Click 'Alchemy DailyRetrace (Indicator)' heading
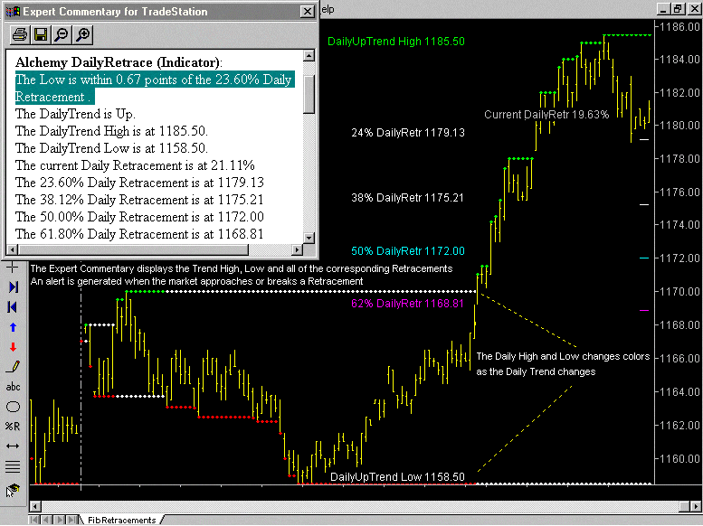Viewport: 703px width, 526px height. pos(119,62)
